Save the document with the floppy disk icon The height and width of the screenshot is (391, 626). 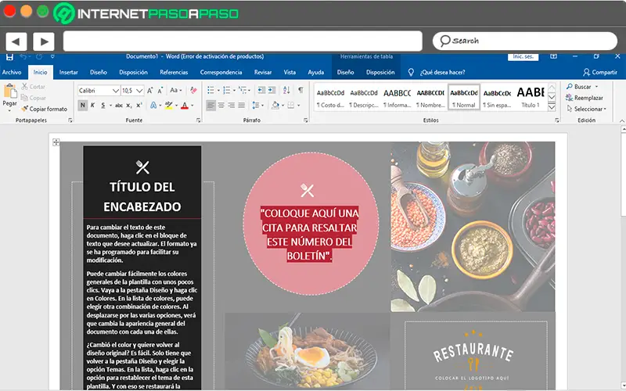[9, 56]
